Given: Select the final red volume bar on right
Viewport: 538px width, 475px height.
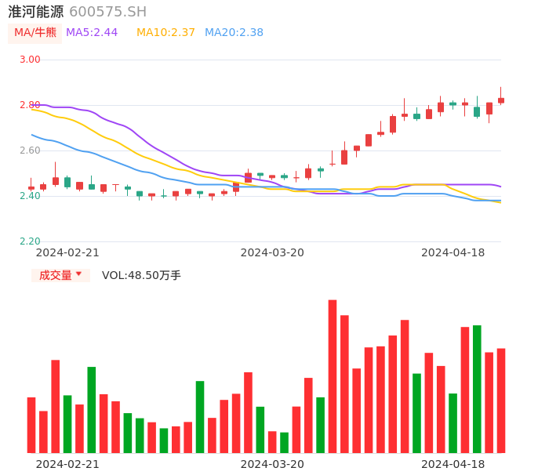Looking at the screenshot, I should click(501, 401).
